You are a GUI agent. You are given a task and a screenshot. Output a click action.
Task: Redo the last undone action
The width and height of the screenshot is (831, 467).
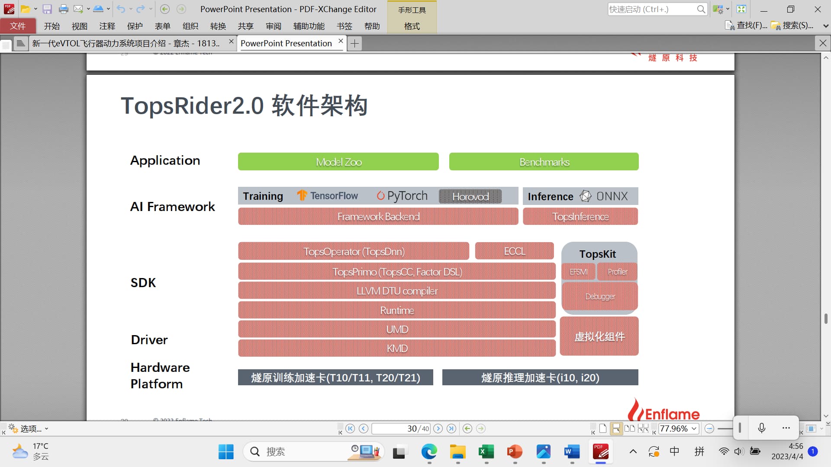[x=140, y=9]
